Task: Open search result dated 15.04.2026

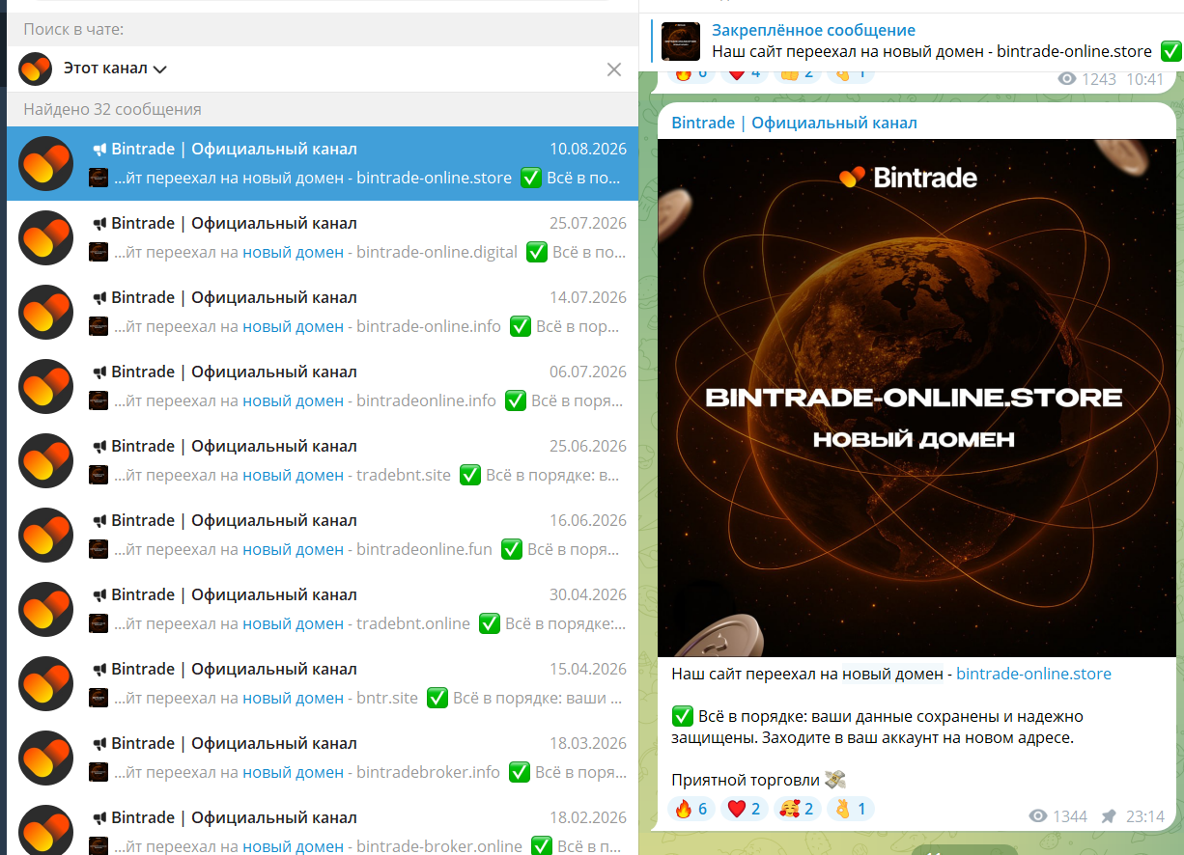Action: [x=322, y=683]
